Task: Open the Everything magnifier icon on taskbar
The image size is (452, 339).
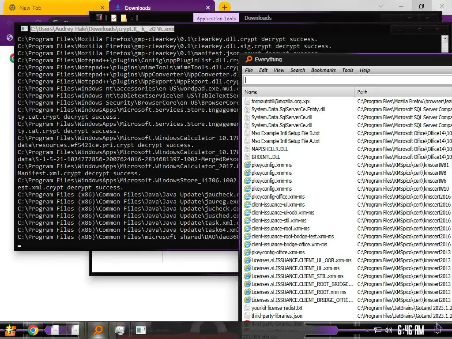Action: click(x=98, y=330)
